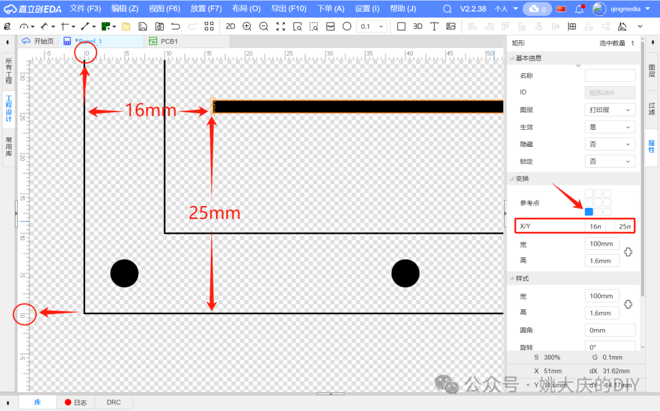Image resolution: width=660 pixels, height=411 pixels.
Task: Click the search magnifier icon in title bar
Action: pos(447,9)
